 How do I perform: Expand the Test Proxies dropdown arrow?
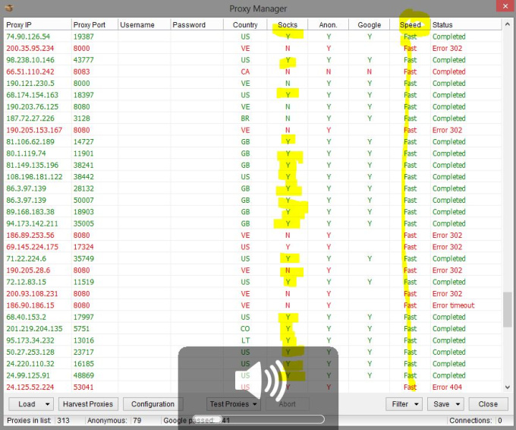pyautogui.click(x=255, y=404)
